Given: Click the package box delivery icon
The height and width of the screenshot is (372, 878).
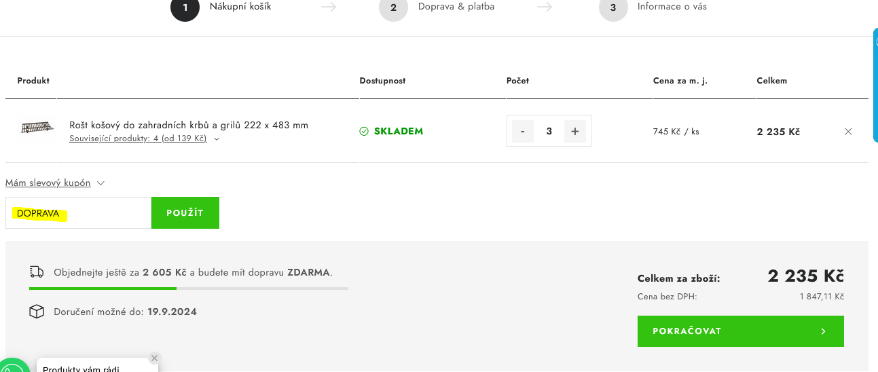Looking at the screenshot, I should (x=36, y=312).
